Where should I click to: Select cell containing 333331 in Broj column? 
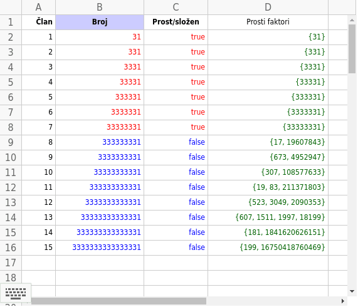point(100,97)
